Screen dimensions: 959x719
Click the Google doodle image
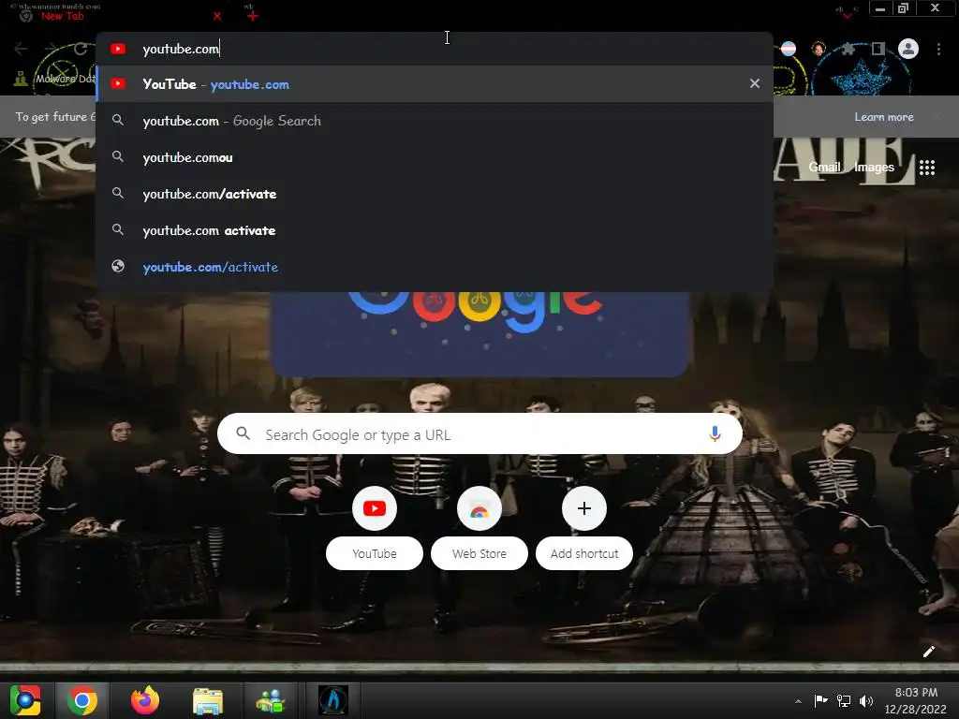tap(480, 333)
